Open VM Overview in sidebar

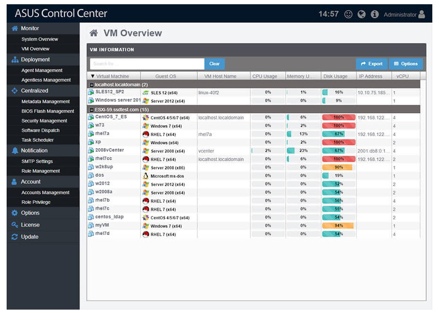point(35,49)
